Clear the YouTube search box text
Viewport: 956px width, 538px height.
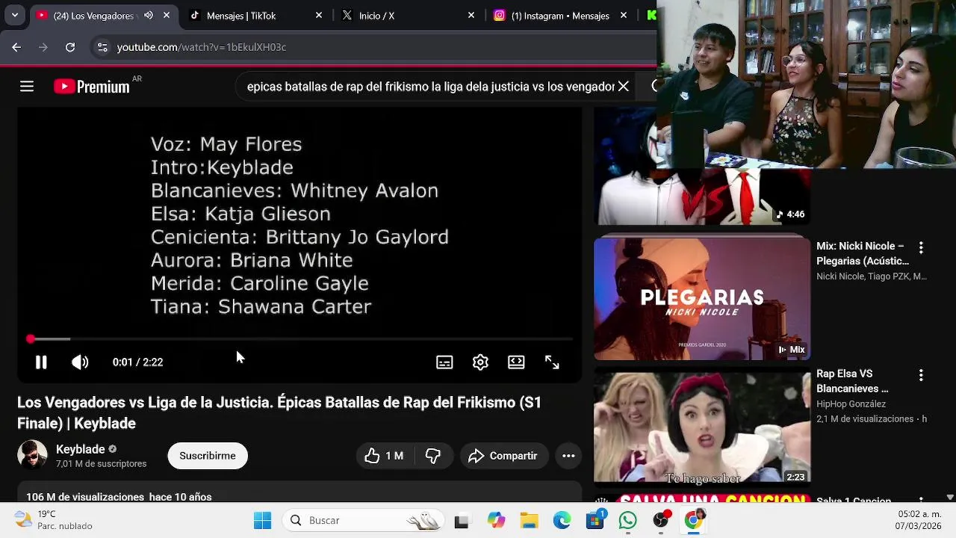tap(623, 87)
